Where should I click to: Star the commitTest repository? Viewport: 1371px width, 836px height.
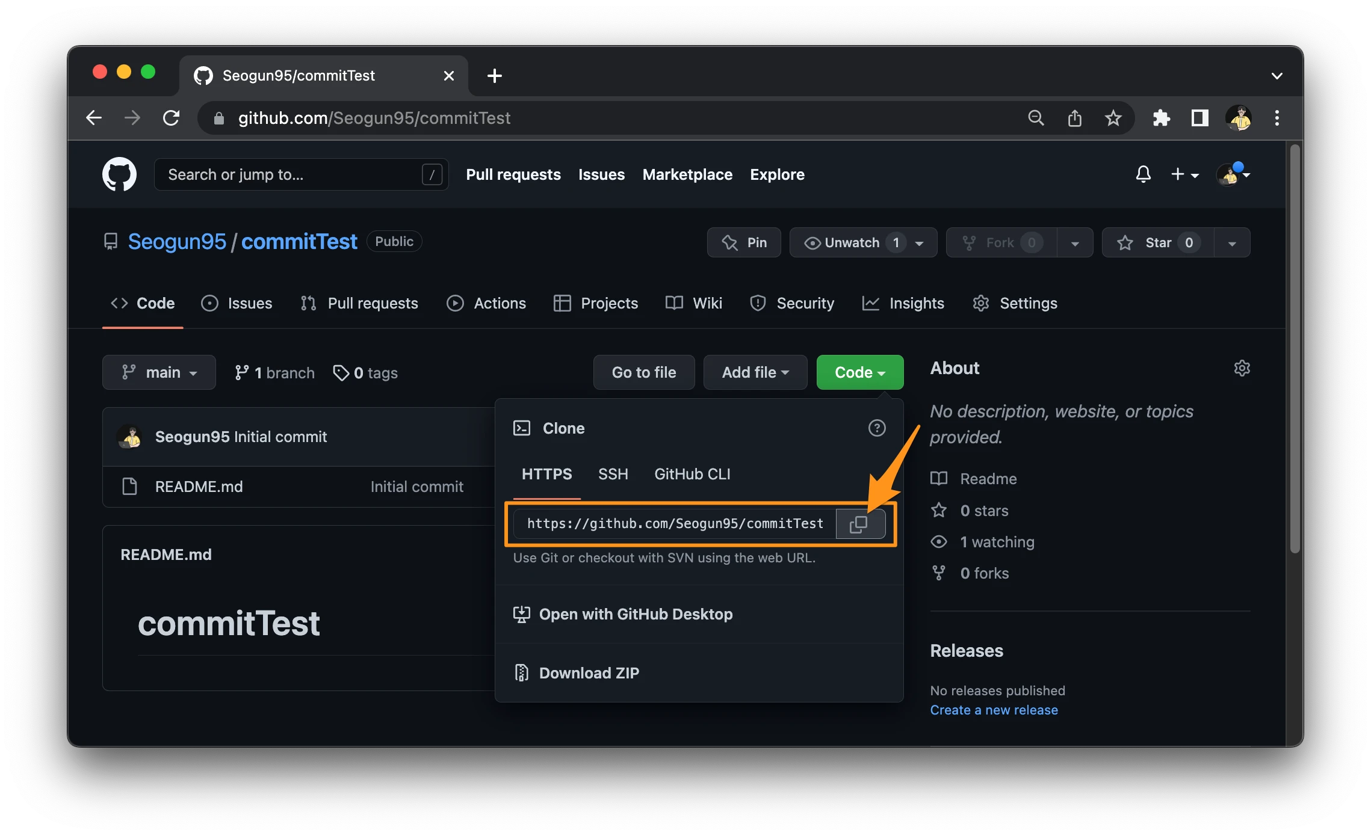click(x=1158, y=242)
